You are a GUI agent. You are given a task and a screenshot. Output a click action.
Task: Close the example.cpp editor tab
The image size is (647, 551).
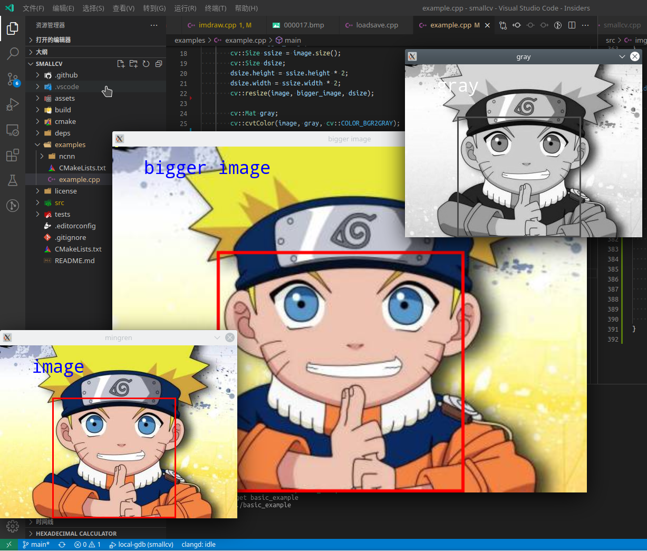coord(487,25)
